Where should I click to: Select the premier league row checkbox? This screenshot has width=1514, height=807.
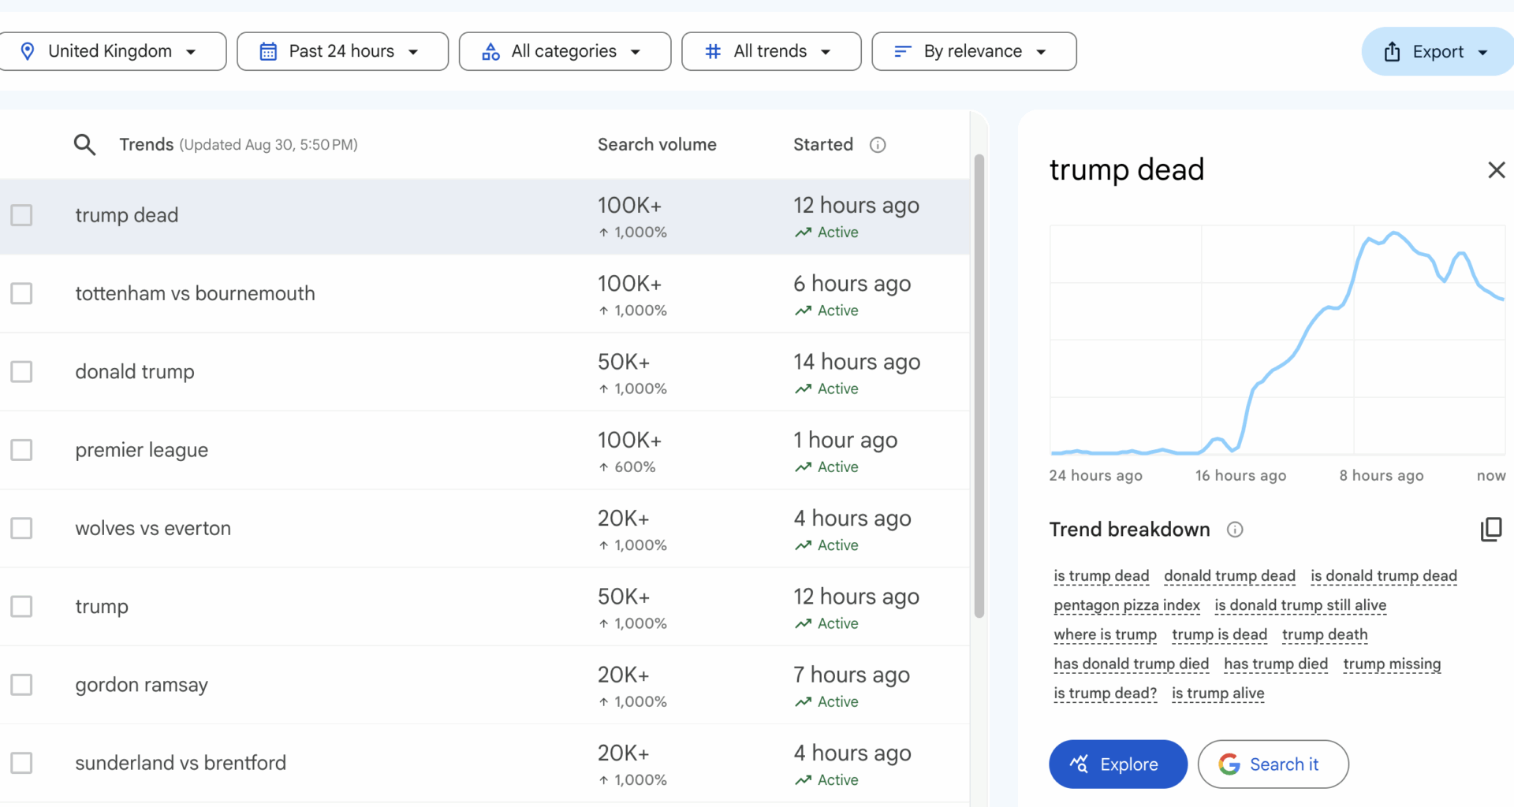pos(21,450)
